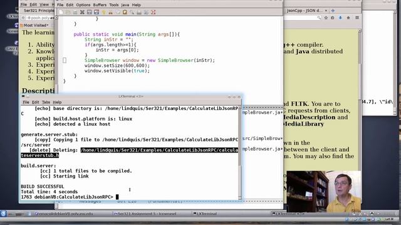Open the Emacs Java menu
The width and height of the screenshot is (401, 225).
(x=125, y=5)
